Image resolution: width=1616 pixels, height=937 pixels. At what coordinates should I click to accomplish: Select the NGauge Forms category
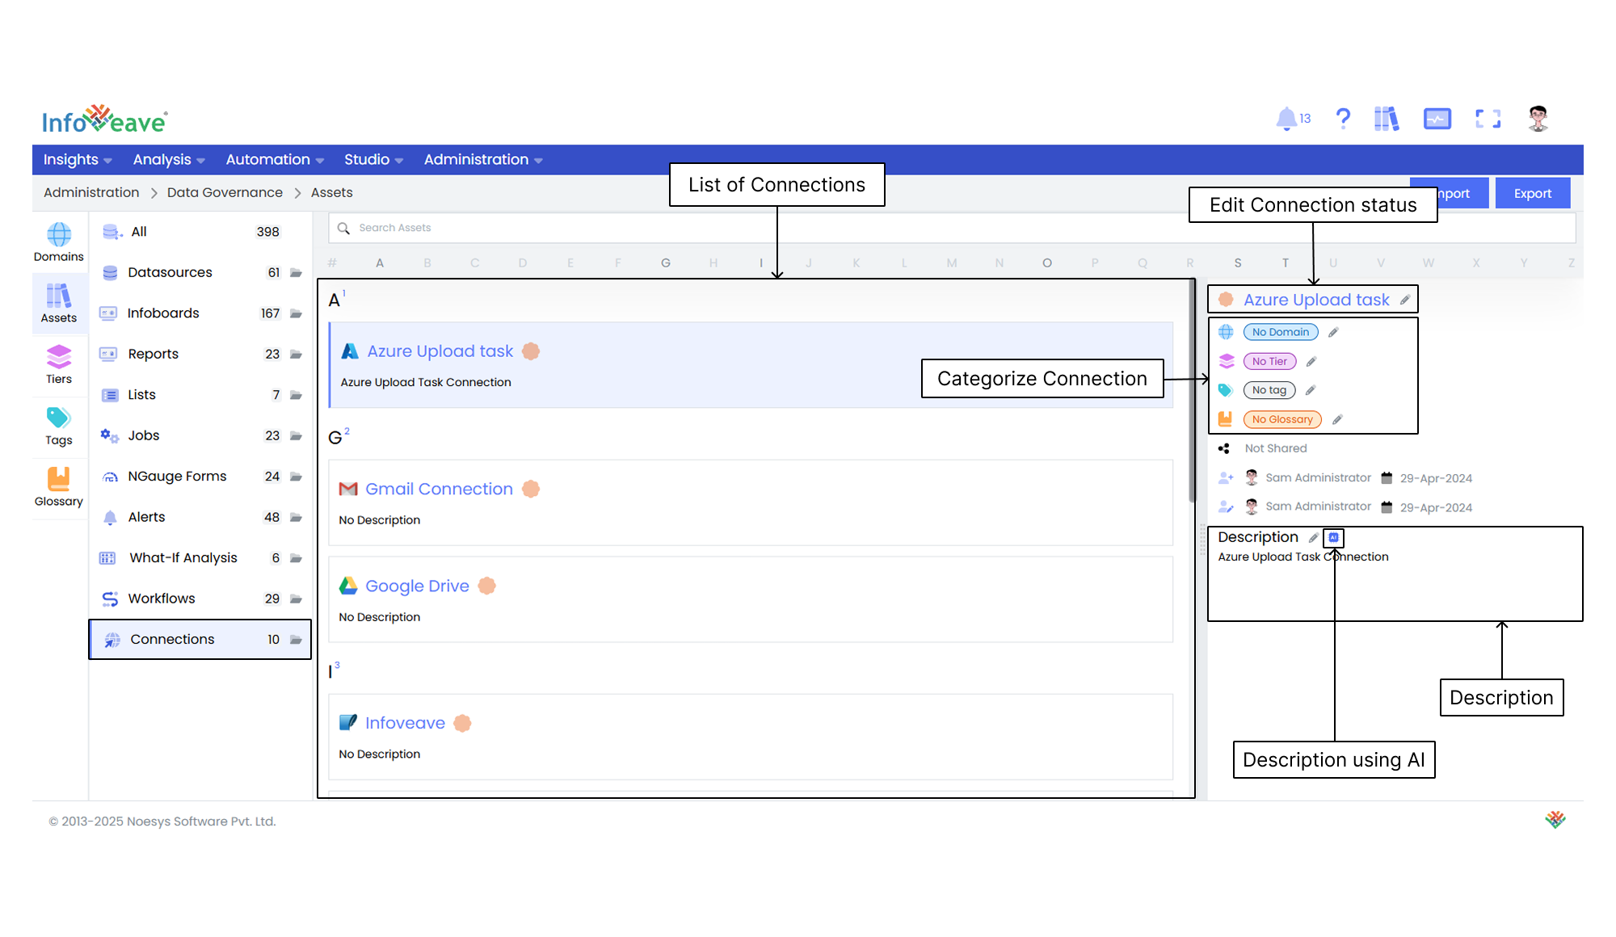[200, 477]
